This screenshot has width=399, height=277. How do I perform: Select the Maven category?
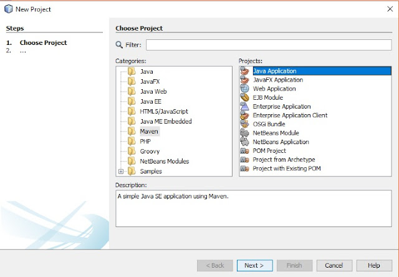[x=149, y=132]
